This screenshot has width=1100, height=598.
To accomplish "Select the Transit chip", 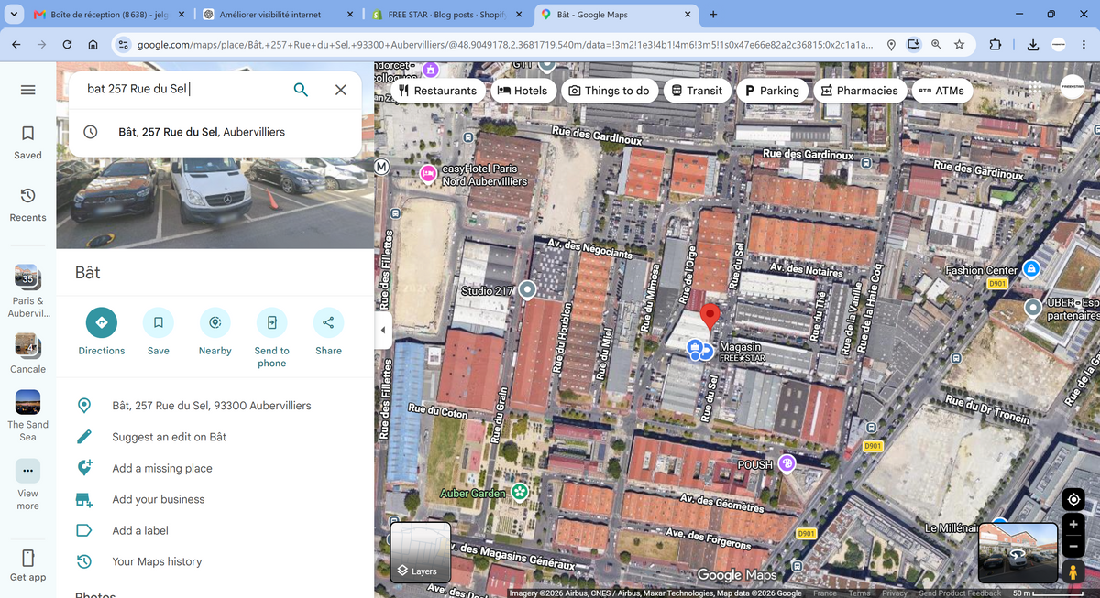I will (697, 91).
